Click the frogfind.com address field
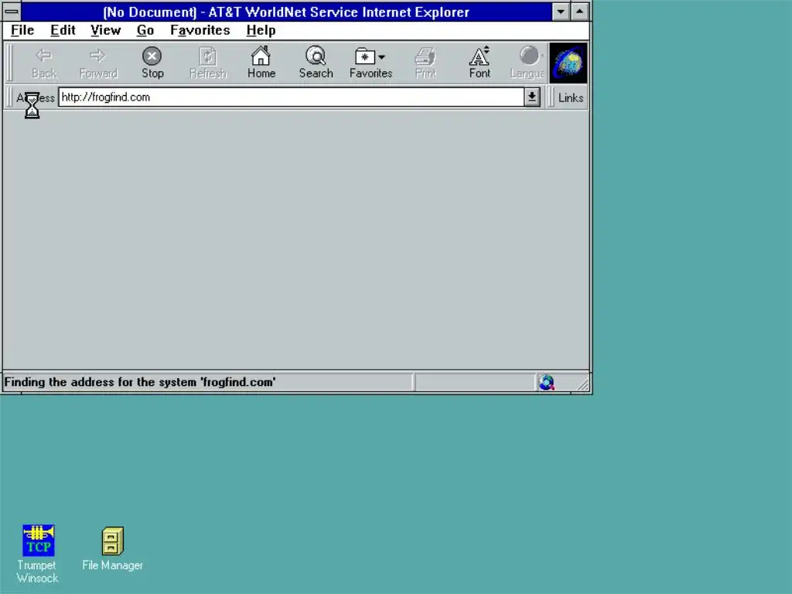 [292, 97]
